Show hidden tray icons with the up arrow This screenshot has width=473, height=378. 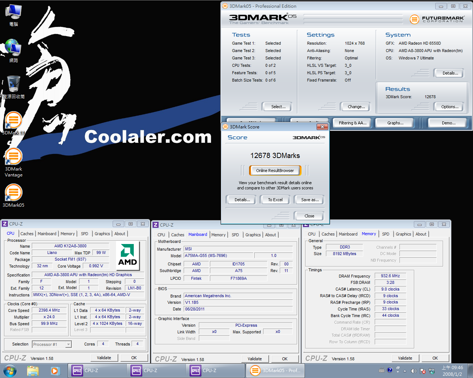(405, 371)
